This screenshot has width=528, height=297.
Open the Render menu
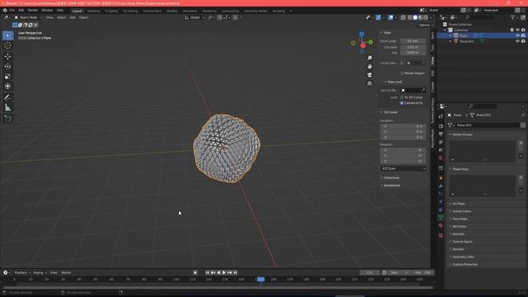pyautogui.click(x=33, y=11)
